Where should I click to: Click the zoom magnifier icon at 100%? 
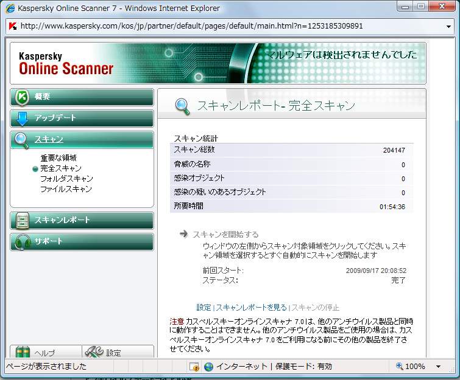[399, 366]
